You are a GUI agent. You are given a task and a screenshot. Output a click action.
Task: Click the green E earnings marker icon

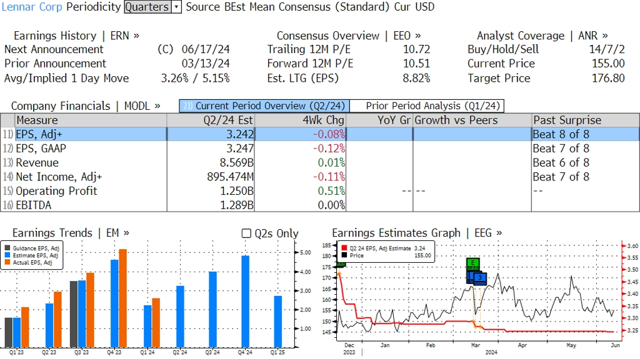[472, 263]
